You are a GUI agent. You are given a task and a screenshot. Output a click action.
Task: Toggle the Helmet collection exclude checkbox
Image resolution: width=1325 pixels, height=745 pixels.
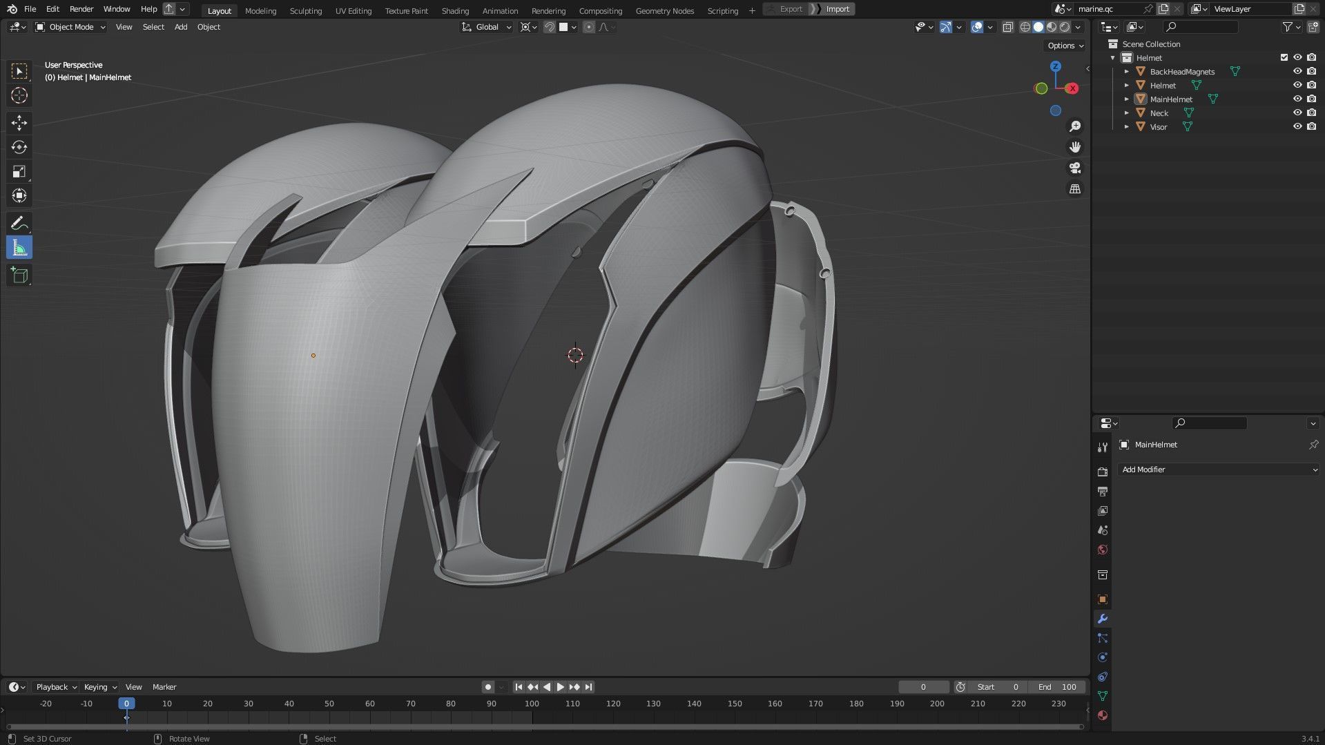coord(1284,57)
